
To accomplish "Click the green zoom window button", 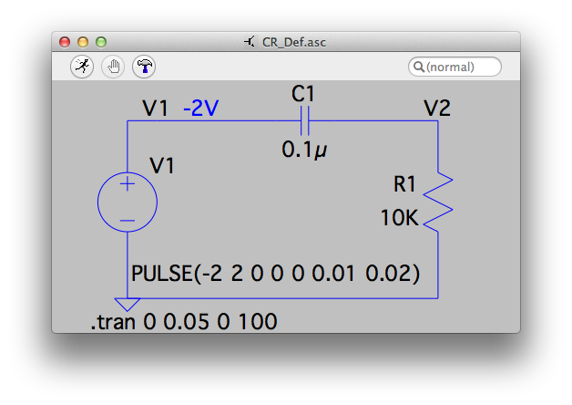I will (101, 42).
